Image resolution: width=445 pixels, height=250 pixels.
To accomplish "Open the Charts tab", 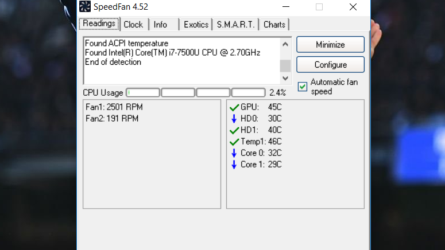I will coord(274,25).
